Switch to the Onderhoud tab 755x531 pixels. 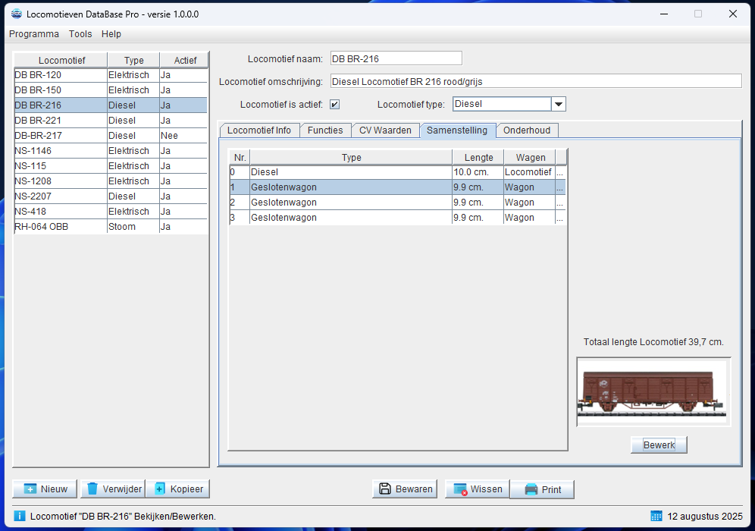(527, 130)
